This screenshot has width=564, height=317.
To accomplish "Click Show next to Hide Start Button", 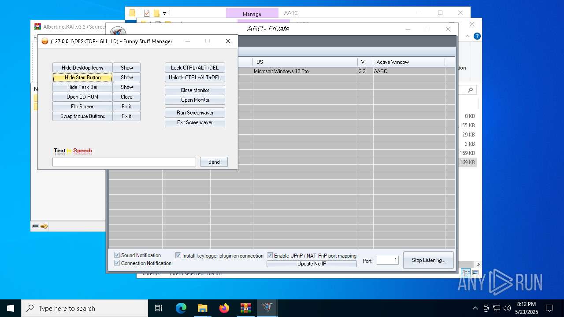I will coord(126,77).
